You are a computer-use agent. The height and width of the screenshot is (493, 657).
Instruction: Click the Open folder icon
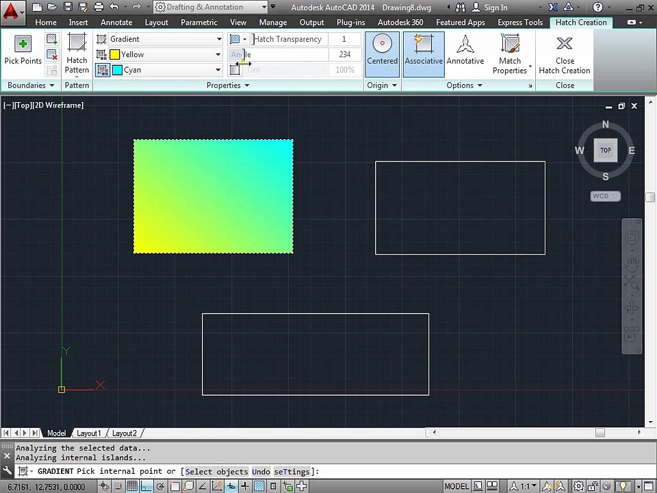coord(52,7)
